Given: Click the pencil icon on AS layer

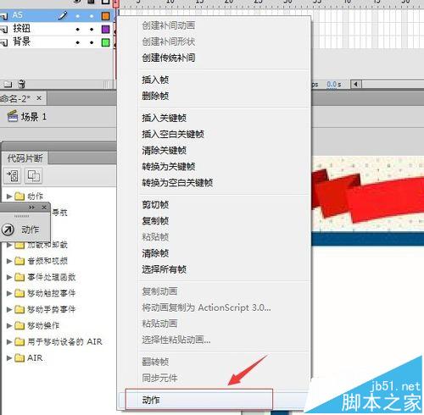Looking at the screenshot, I should [x=63, y=15].
